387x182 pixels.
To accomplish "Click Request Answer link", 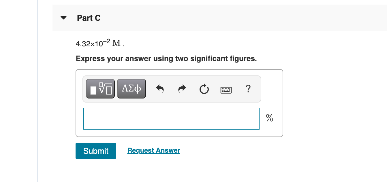I will click(153, 150).
